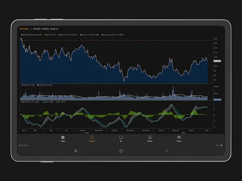Select the orange Price Chart title
Screen dimensions: 242x181
click(x=24, y=29)
